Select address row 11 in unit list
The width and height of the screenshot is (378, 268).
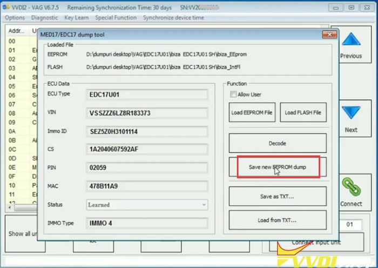click(x=21, y=195)
